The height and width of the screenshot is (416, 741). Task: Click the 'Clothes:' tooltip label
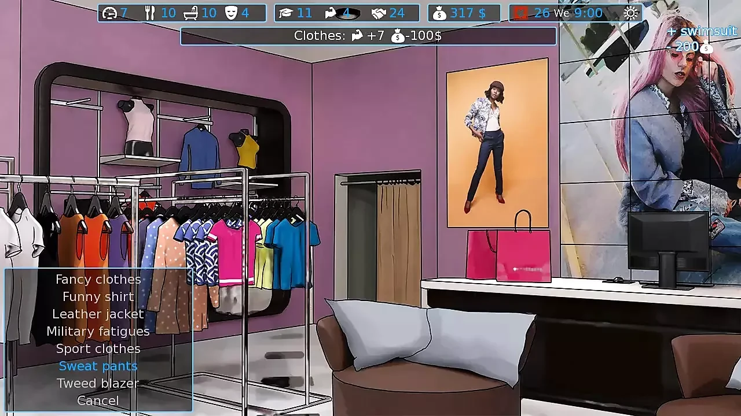[320, 36]
